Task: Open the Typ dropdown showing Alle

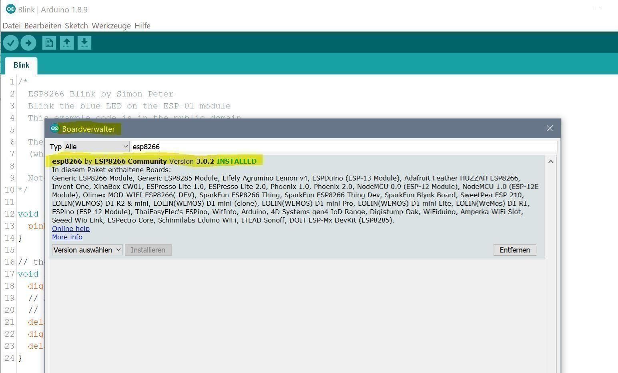Action: click(96, 146)
